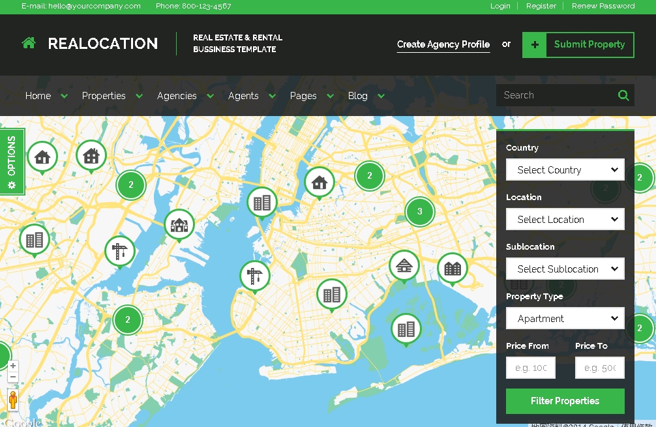
Task: Click the crane marker beside cluster 2
Action: [x=119, y=251]
